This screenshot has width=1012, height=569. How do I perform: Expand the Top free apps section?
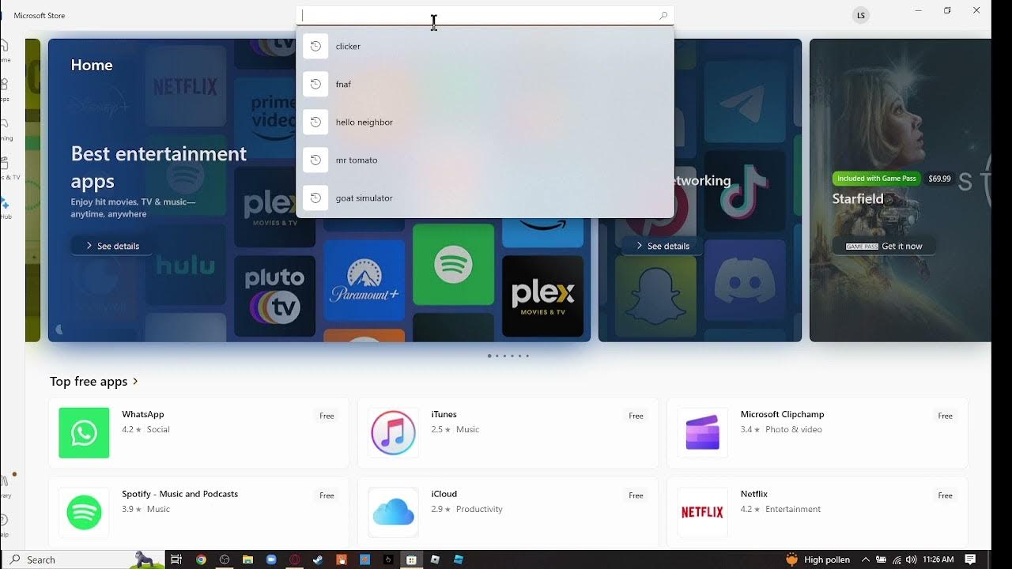coord(94,381)
